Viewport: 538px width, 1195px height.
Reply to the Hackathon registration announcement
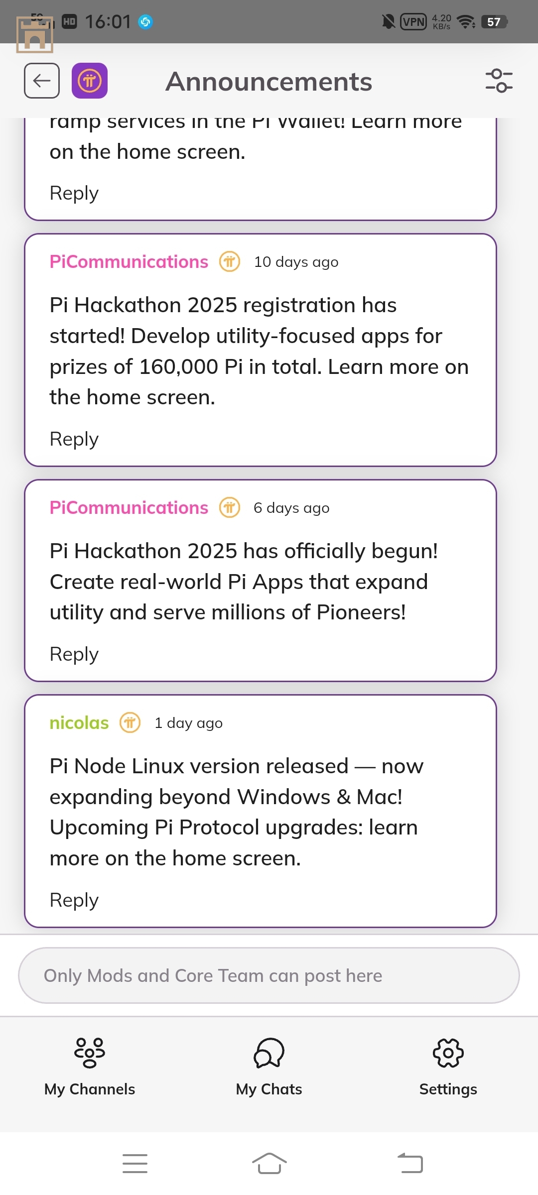pyautogui.click(x=74, y=439)
